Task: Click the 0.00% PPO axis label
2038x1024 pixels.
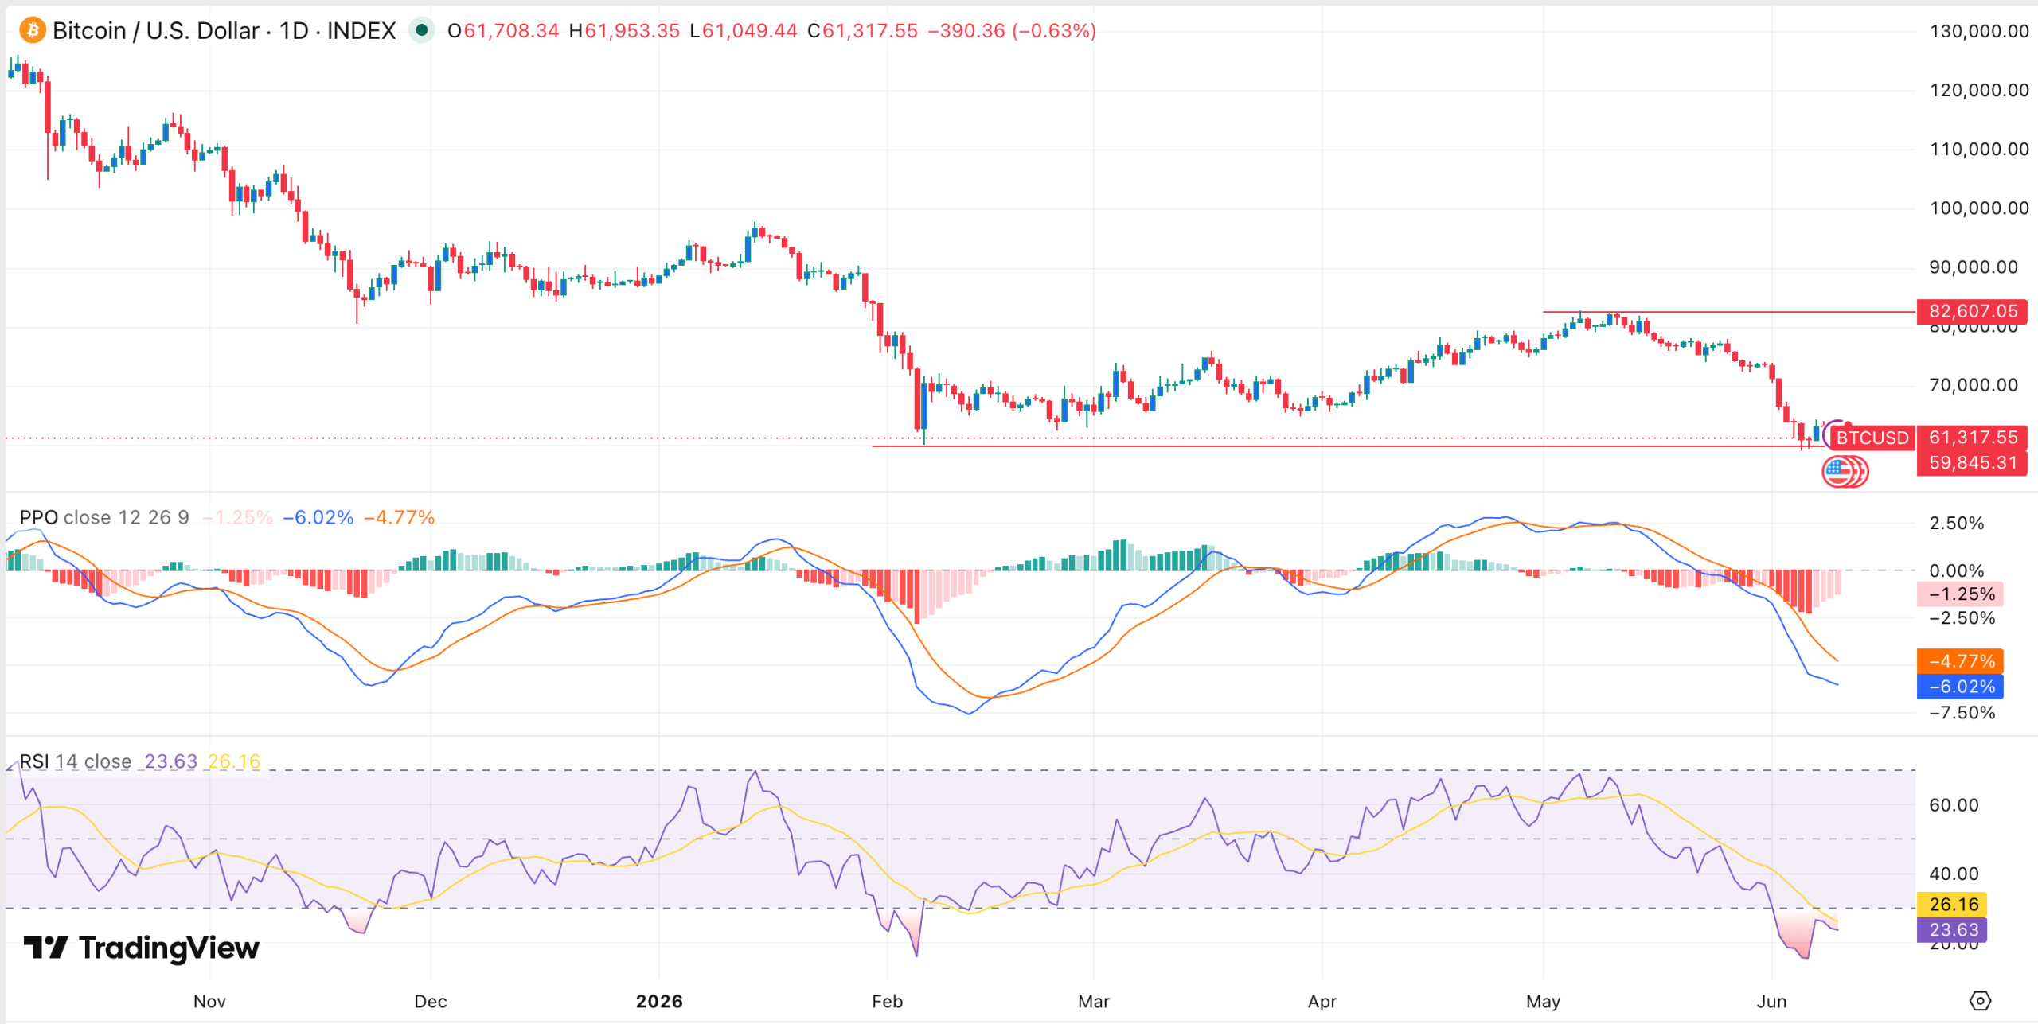Action: pos(1957,570)
